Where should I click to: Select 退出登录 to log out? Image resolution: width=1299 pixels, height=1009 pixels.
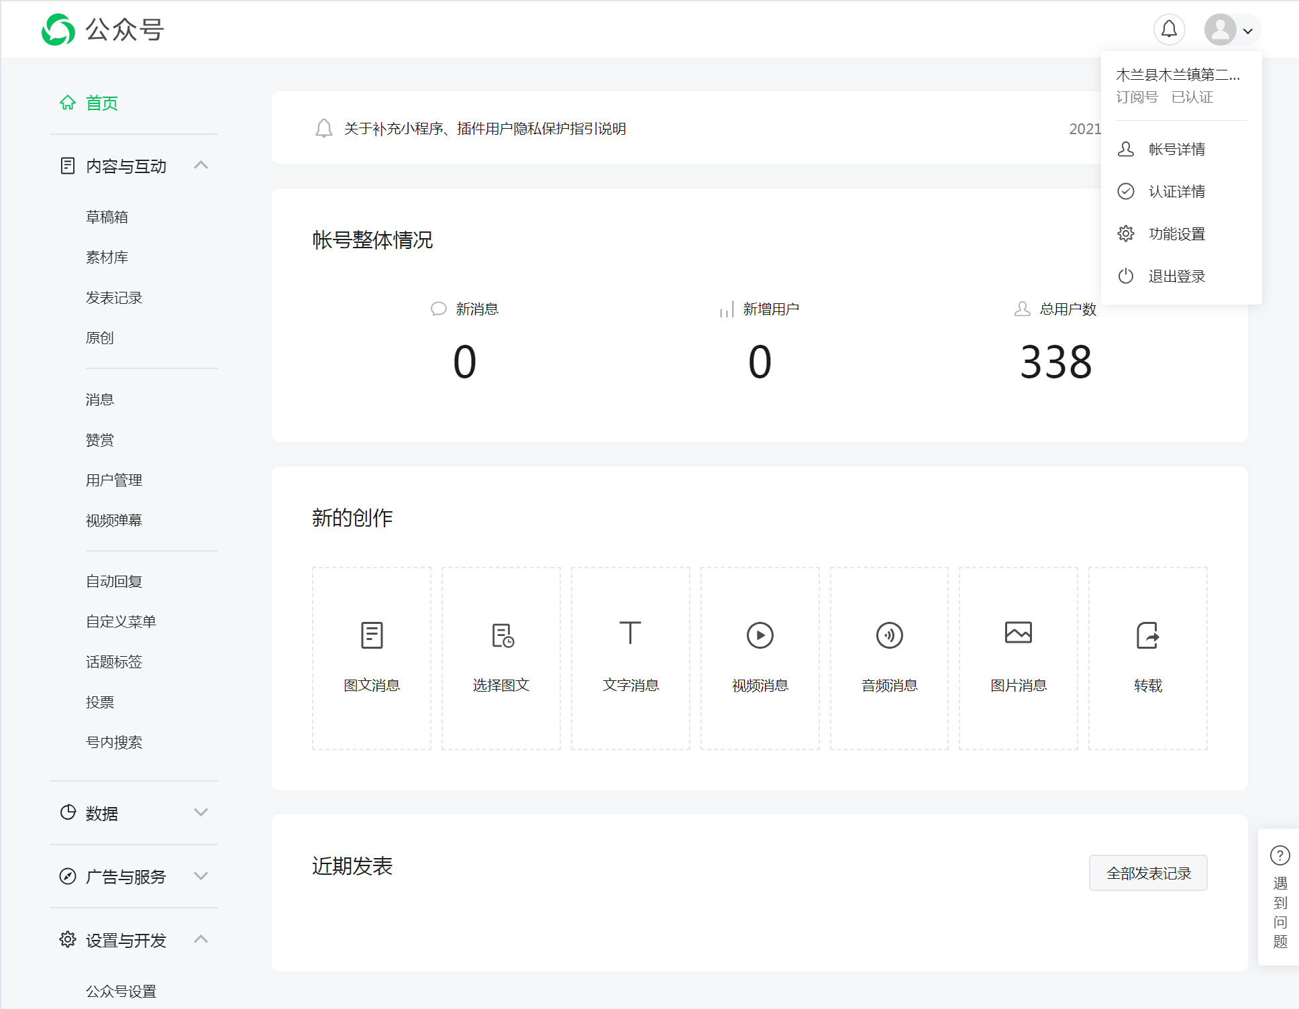(x=1176, y=276)
